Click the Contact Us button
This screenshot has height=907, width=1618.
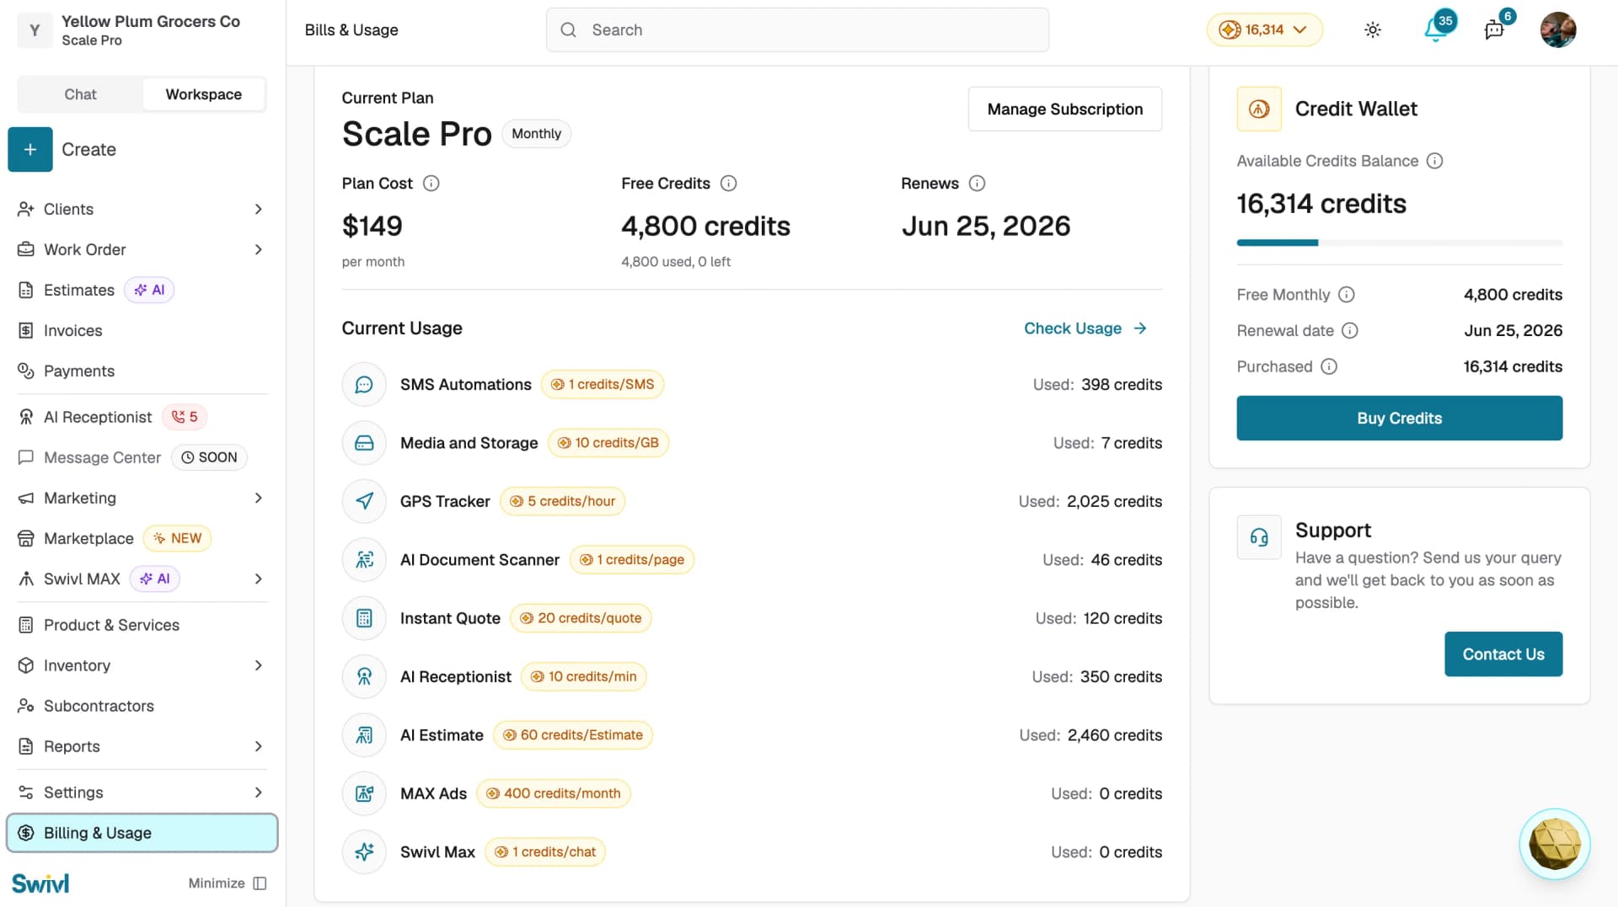(x=1503, y=654)
